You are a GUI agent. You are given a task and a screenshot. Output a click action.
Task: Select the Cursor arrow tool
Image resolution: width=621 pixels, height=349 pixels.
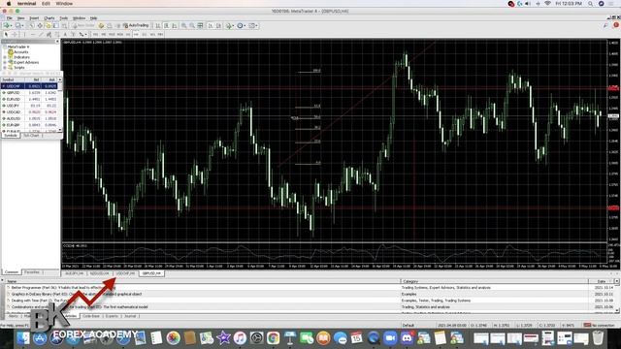(x=6, y=35)
